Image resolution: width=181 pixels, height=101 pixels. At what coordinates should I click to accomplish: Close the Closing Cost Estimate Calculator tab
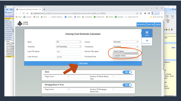point(40,9)
